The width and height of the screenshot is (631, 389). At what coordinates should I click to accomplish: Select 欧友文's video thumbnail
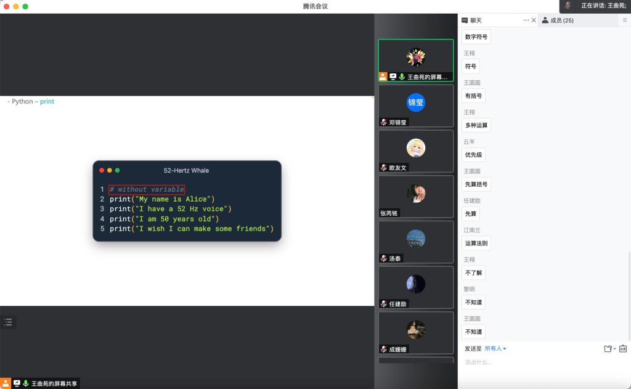pyautogui.click(x=416, y=151)
